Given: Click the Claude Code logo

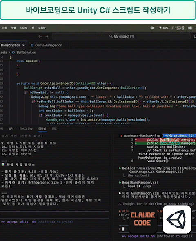Looking at the screenshot, I should [x=143, y=219].
